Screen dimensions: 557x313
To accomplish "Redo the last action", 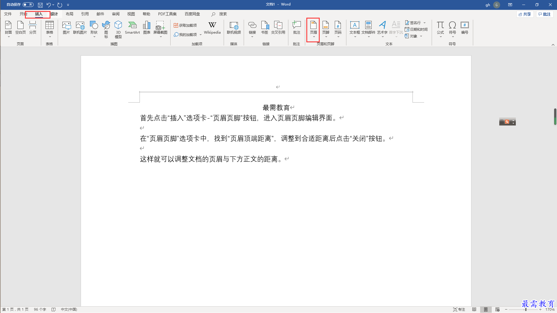I will point(60,5).
